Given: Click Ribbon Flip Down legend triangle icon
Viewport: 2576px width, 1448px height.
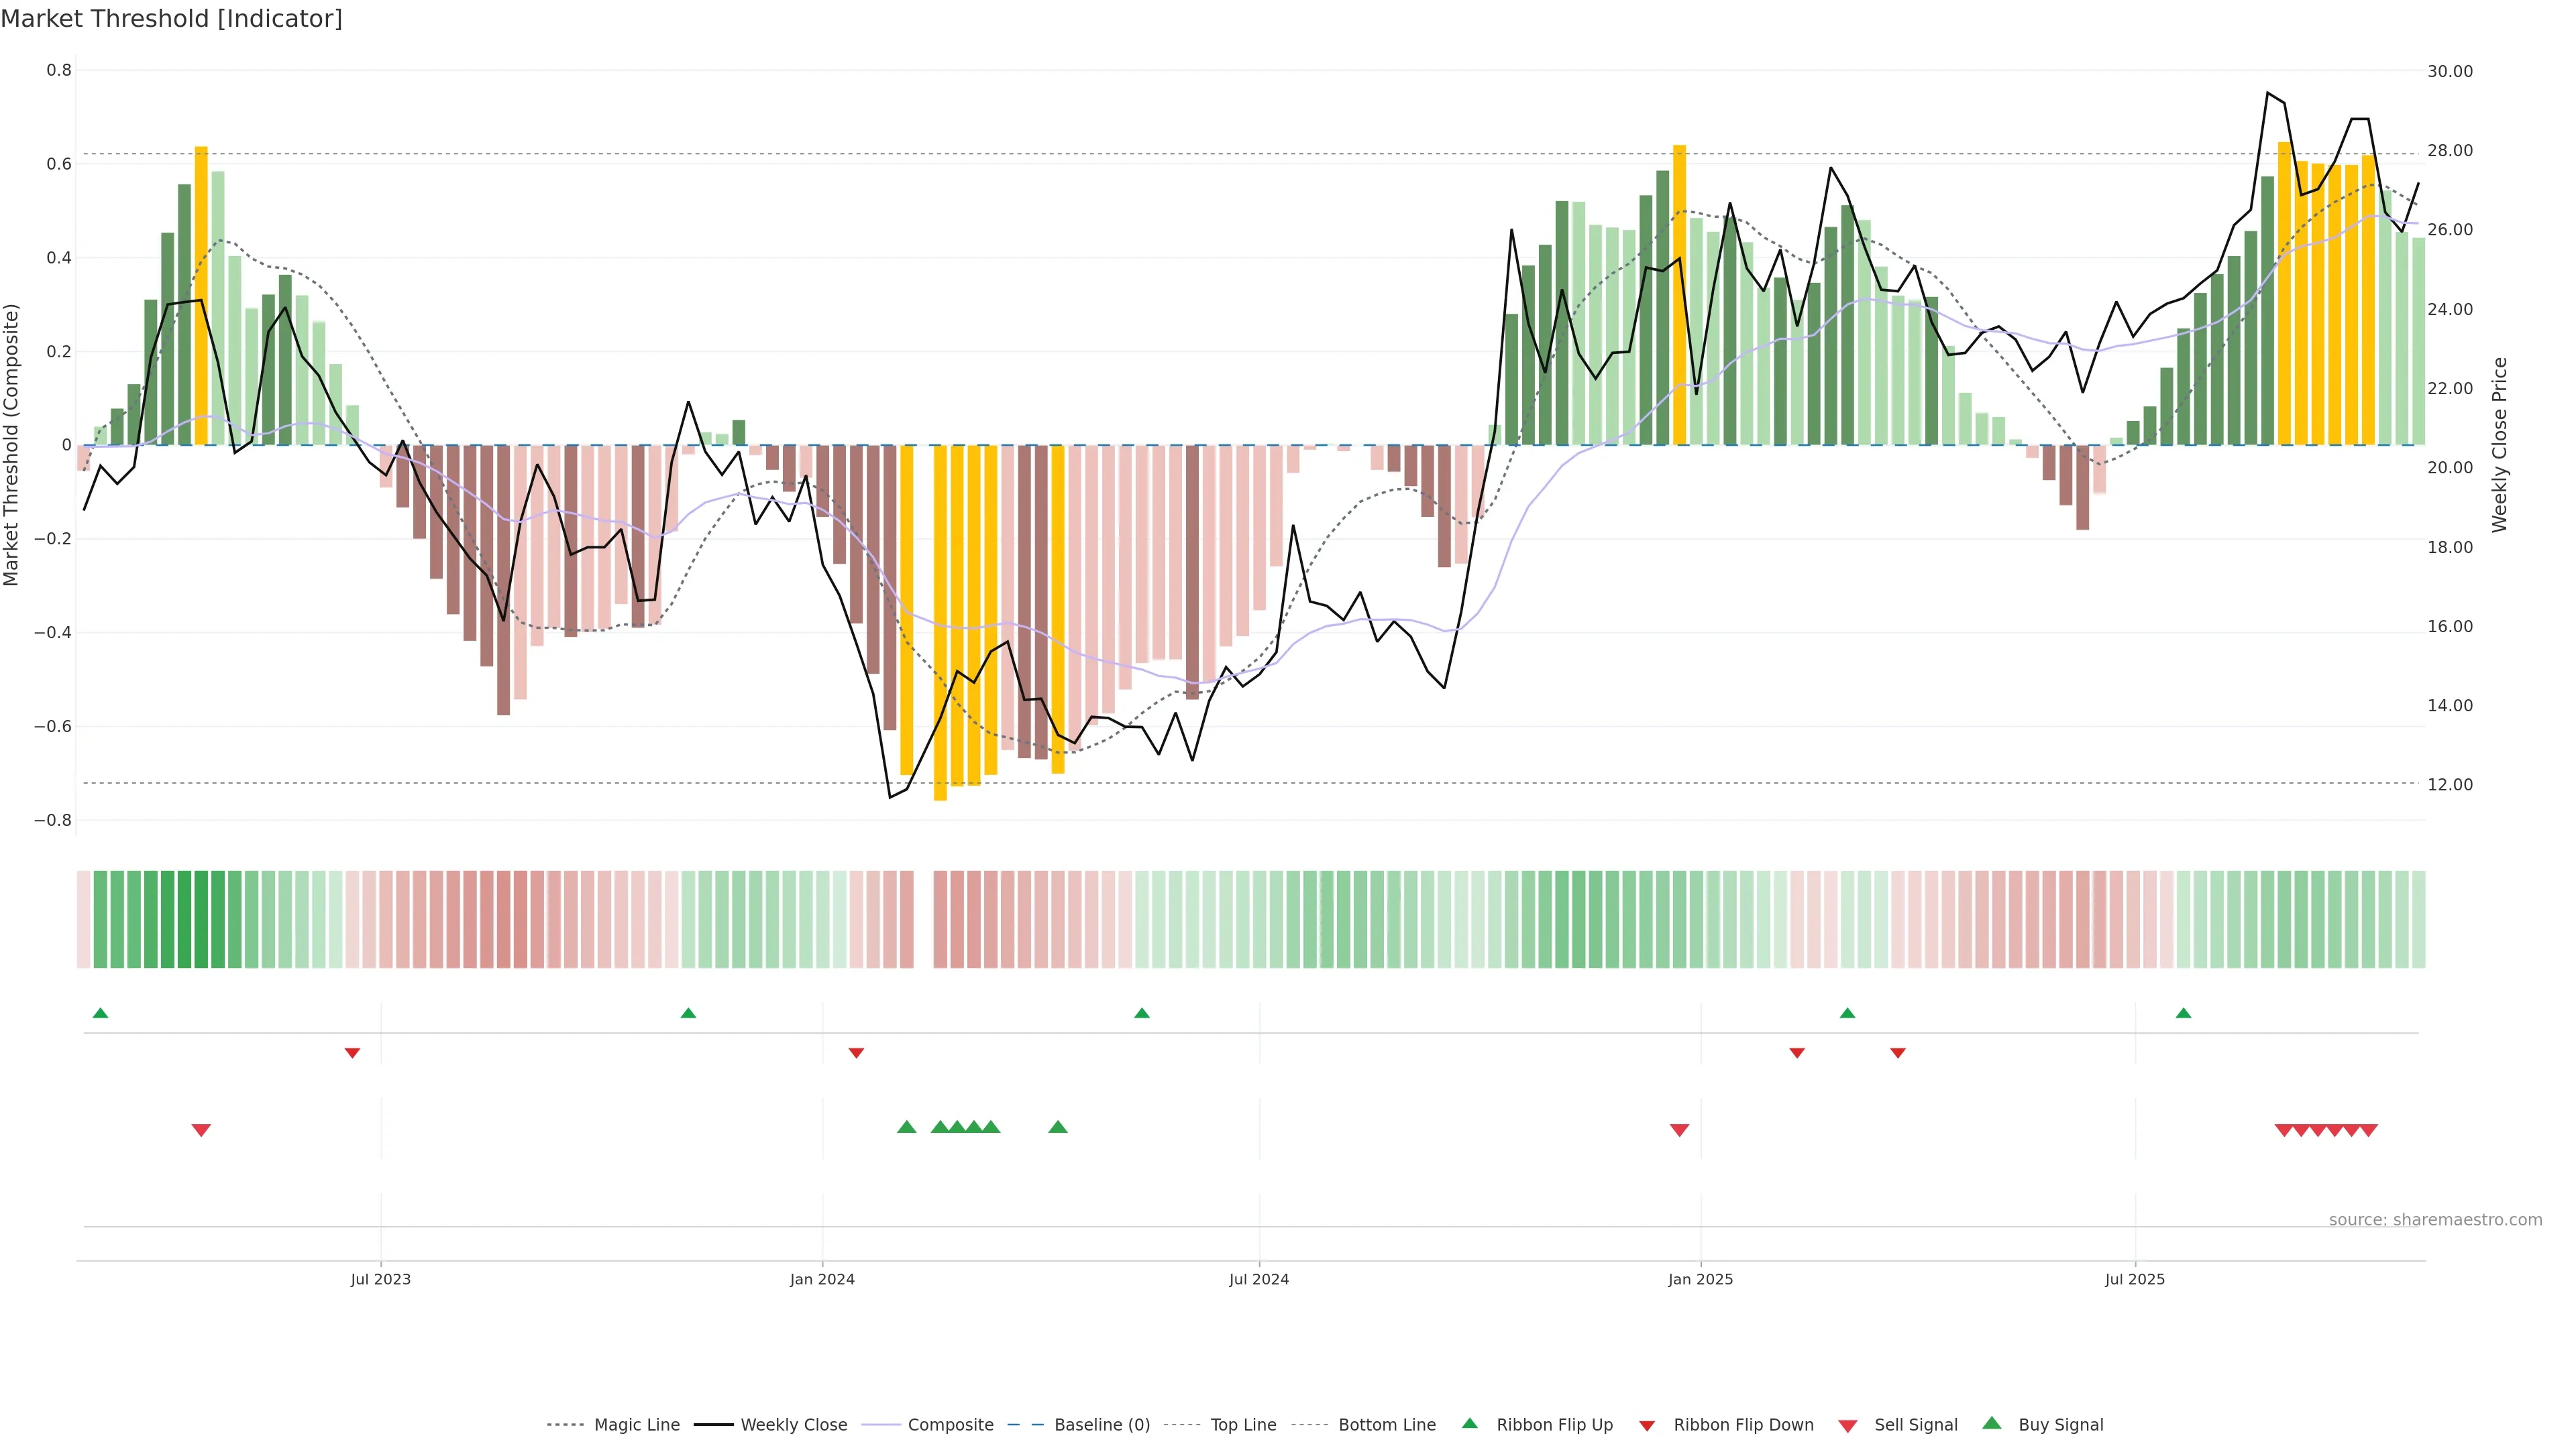Looking at the screenshot, I should pos(1647,1426).
